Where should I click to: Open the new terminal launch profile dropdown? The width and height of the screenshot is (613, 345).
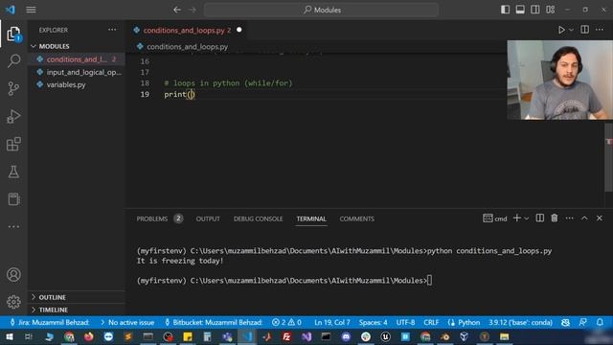pyautogui.click(x=527, y=218)
